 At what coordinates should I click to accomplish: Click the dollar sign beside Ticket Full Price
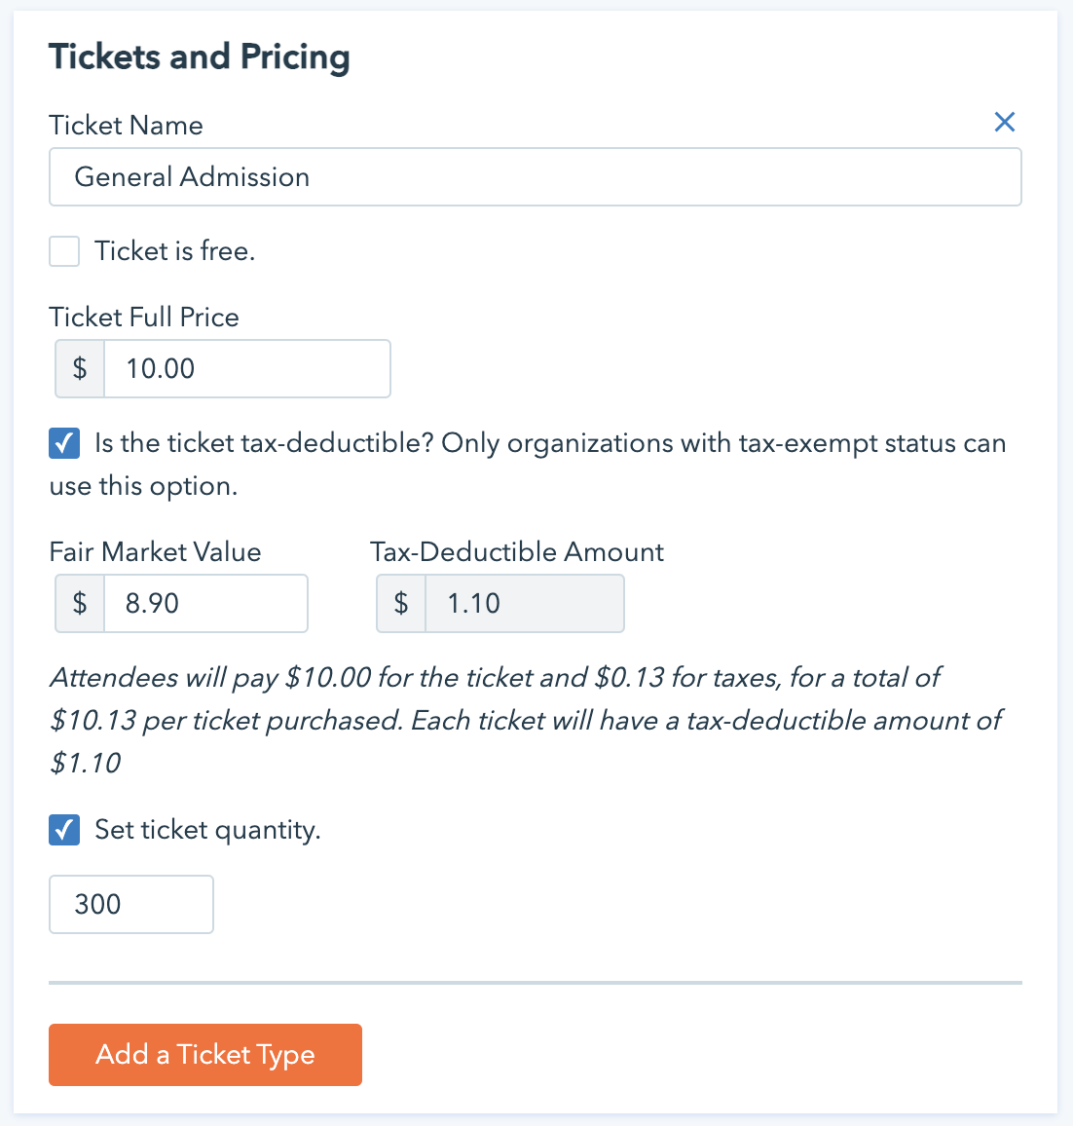[x=80, y=368]
